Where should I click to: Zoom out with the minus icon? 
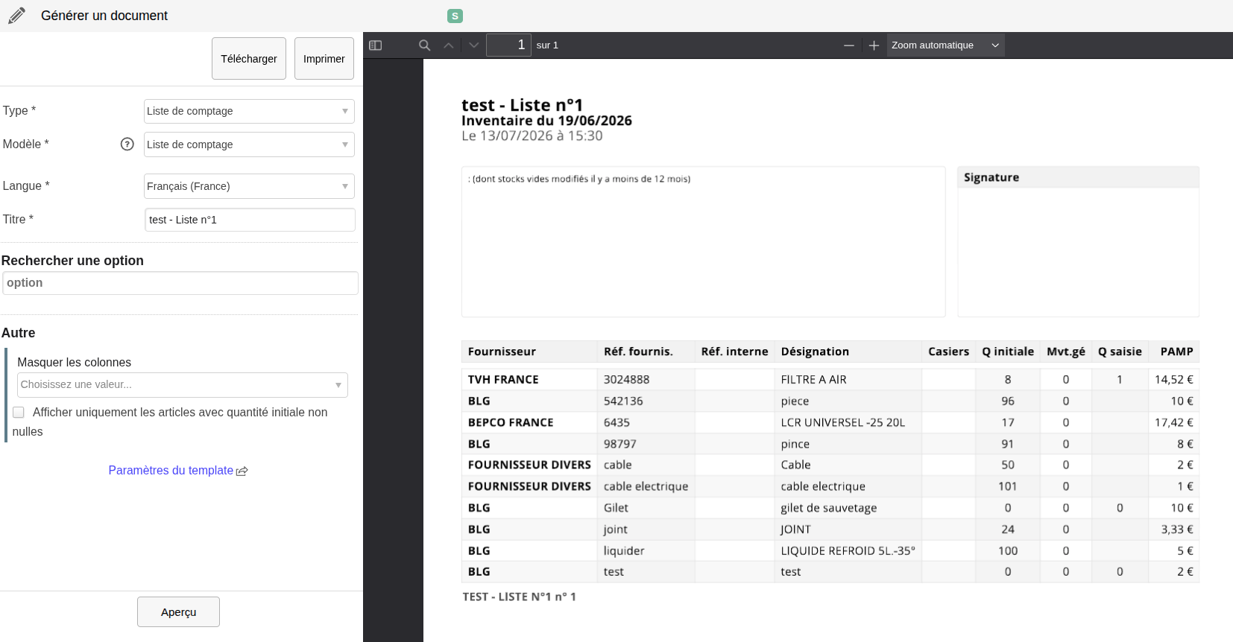coord(849,45)
